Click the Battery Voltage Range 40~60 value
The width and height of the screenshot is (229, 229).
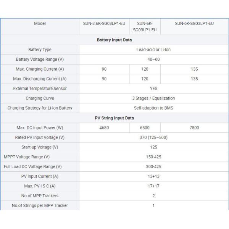(153, 60)
